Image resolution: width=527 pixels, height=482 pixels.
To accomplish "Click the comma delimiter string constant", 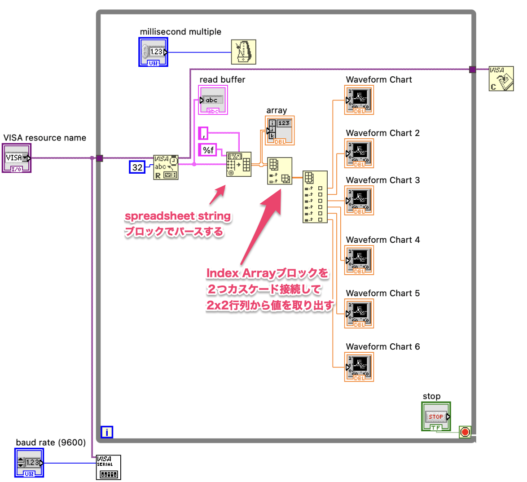I will 203,133.
